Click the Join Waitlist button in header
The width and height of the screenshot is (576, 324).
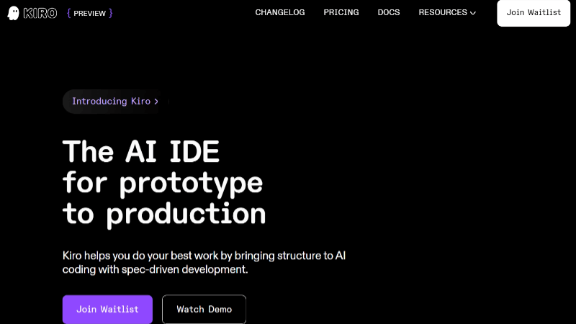(534, 13)
